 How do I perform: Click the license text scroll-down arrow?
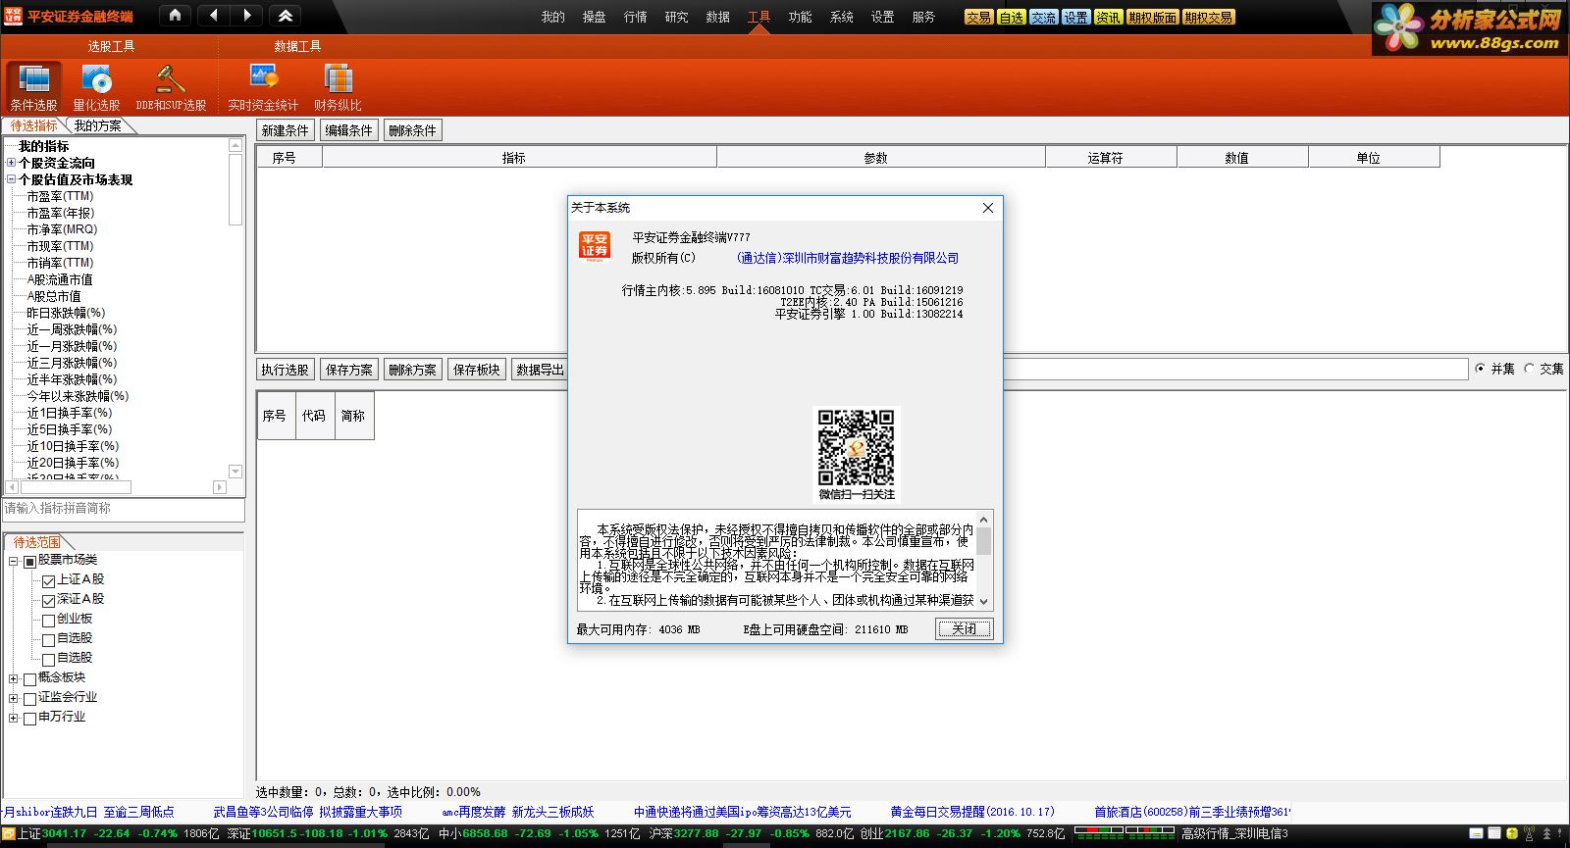pyautogui.click(x=984, y=601)
